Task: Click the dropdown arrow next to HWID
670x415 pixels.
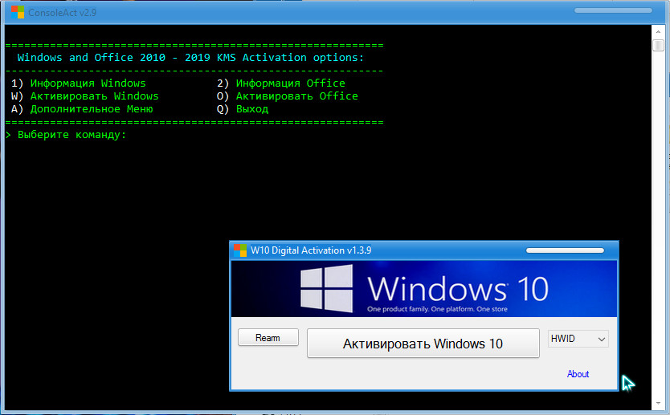Action: pyautogui.click(x=600, y=340)
